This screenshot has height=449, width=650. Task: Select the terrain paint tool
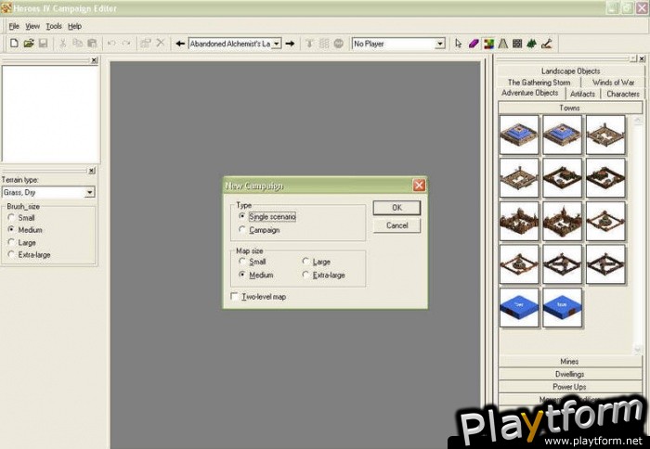coord(488,44)
